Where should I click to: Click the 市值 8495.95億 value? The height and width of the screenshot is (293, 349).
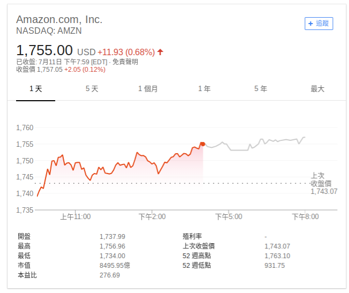(x=115, y=266)
